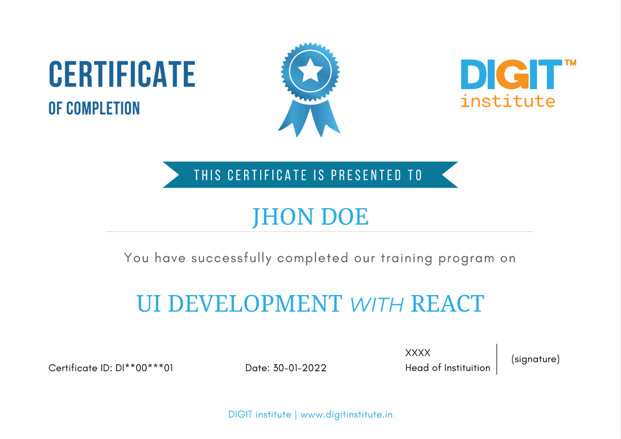Screen dimensions: 621x439
Task: Click the 'DIGIT institute' text in the footer
Action: tap(259, 415)
